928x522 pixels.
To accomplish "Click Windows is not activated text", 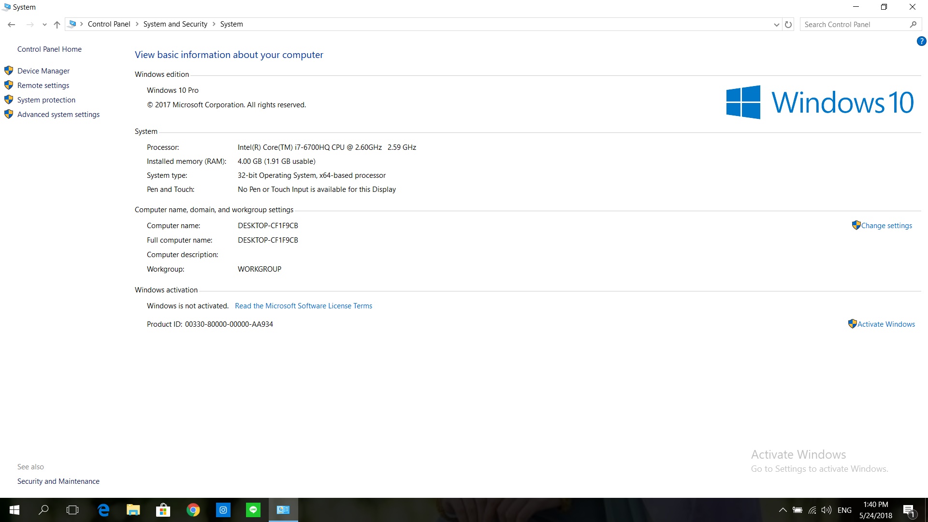I will [188, 306].
